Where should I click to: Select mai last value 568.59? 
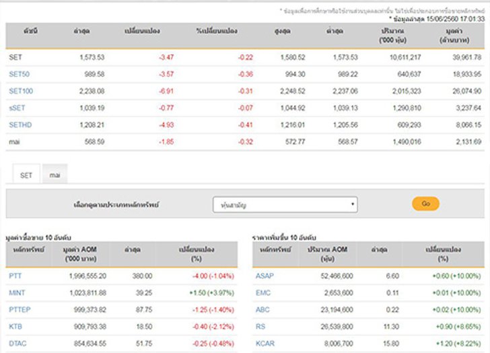[94, 141]
